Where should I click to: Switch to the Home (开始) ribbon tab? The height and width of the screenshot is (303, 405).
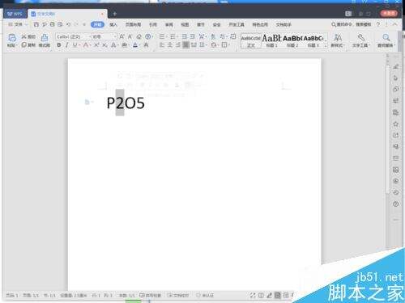(97, 24)
